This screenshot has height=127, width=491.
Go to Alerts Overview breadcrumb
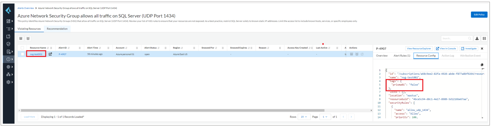pos(26,8)
